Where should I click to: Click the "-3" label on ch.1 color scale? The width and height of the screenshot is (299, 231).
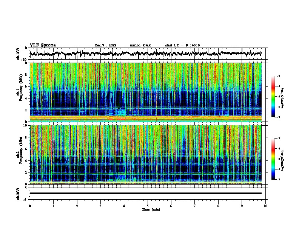[x=279, y=76]
